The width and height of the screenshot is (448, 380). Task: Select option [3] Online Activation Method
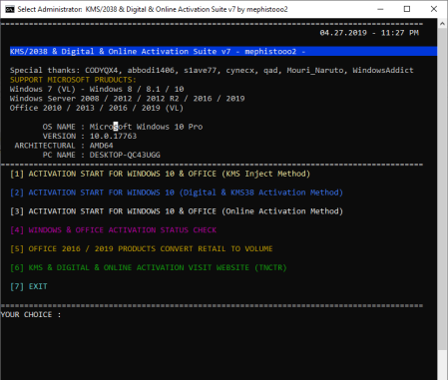pyautogui.click(x=177, y=211)
